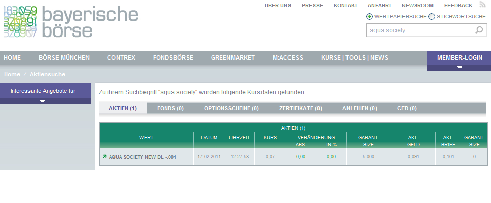Click the Akt. Brief value 0,101
The image size is (491, 203).
(448, 156)
